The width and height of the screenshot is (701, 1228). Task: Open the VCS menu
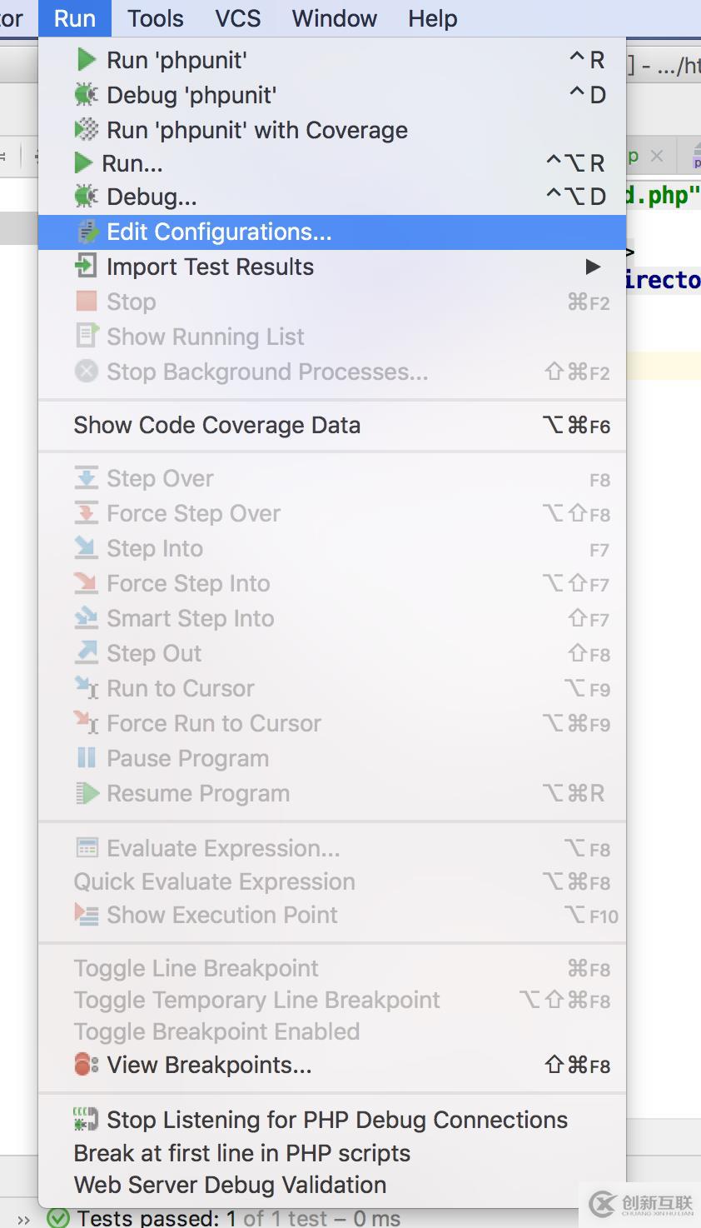pos(238,18)
